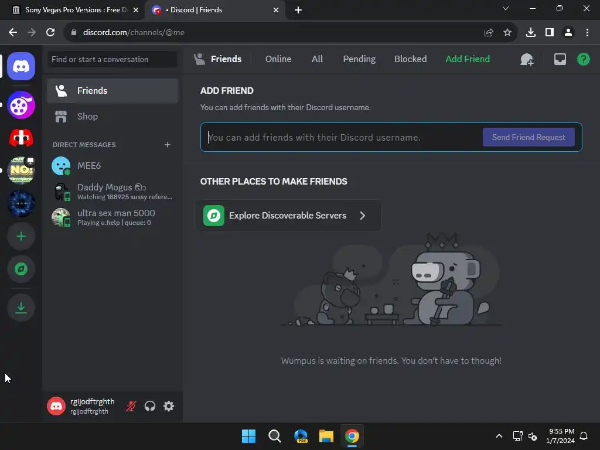Screen dimensions: 600x450
Task: Open the red Discord-logo server icon
Action: coord(21,138)
